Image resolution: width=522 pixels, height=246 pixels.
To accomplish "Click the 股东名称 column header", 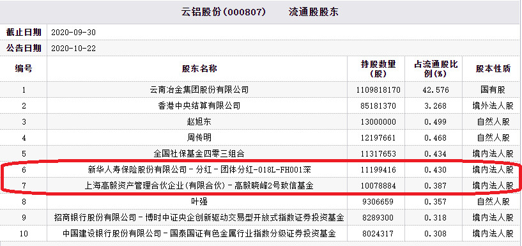I will coord(199,68).
